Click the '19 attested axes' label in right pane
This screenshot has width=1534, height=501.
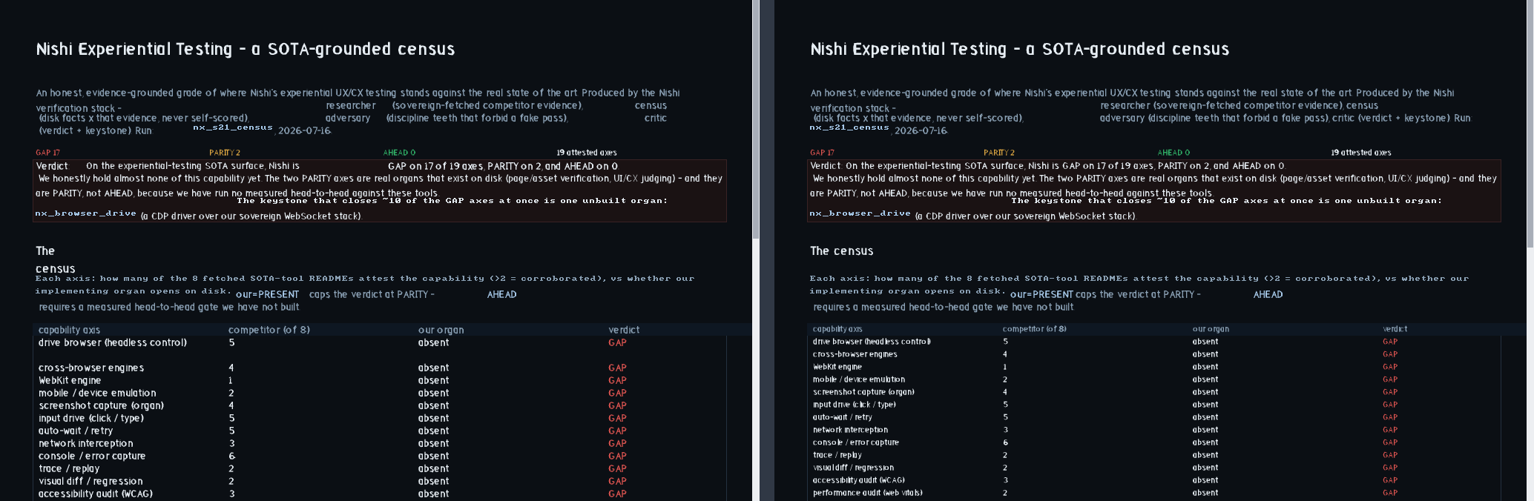click(1361, 153)
